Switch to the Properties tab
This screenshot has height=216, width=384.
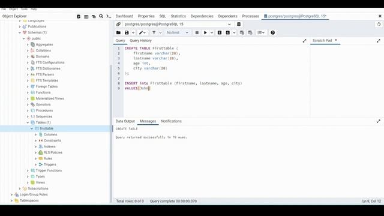[146, 16]
